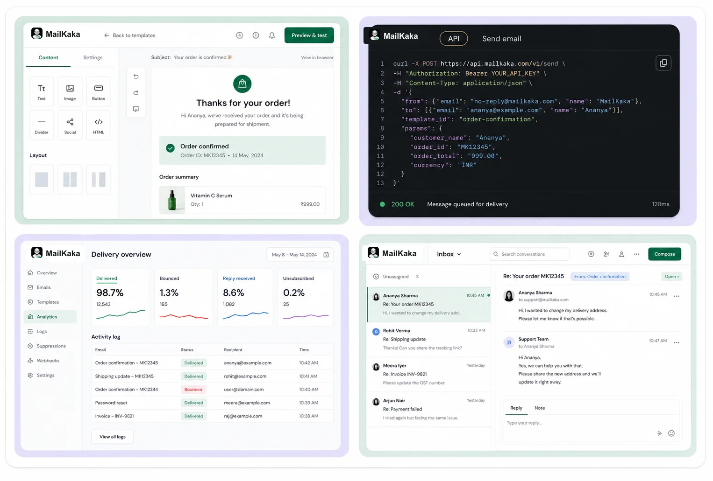The height and width of the screenshot is (481, 713).
Task: Click the archive icon in the Inbox toolbar
Action: 591,254
